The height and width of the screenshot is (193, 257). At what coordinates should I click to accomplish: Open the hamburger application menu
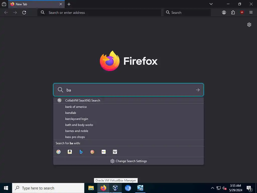[251, 13]
